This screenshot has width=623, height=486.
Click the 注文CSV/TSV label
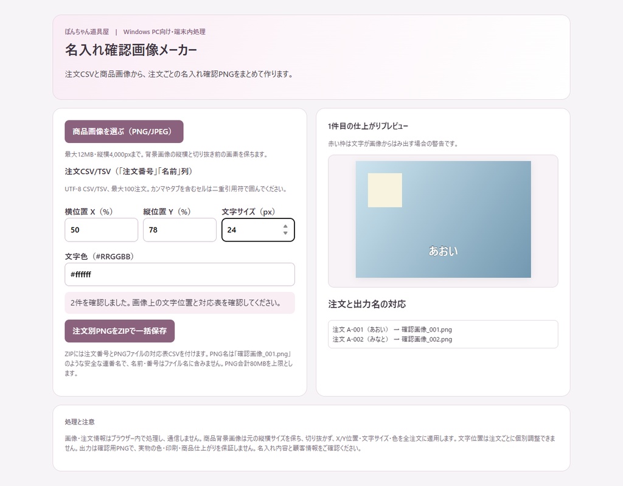tap(129, 172)
